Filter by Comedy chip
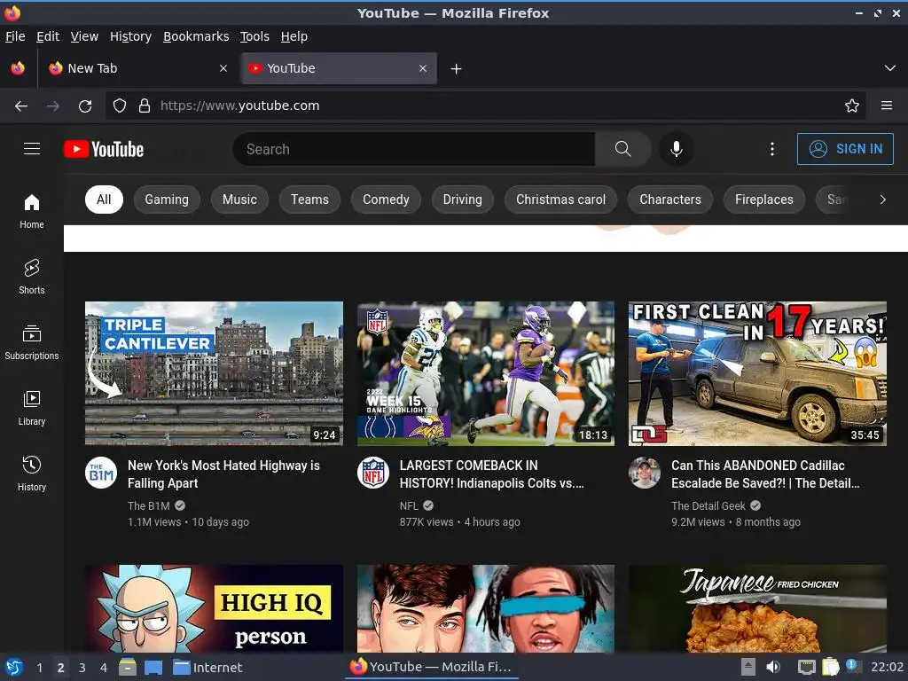Viewport: 908px width, 681px height. click(386, 200)
